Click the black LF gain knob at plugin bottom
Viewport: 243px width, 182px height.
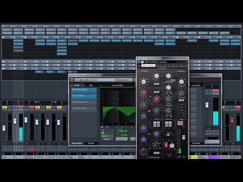[143, 151]
